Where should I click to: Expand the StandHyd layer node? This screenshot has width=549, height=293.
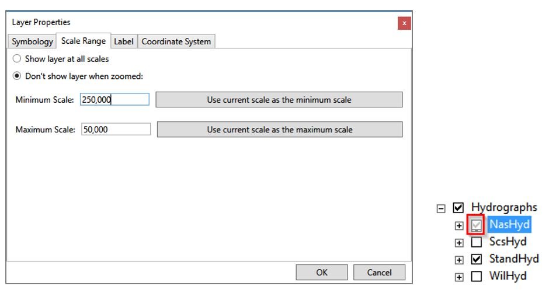point(460,260)
